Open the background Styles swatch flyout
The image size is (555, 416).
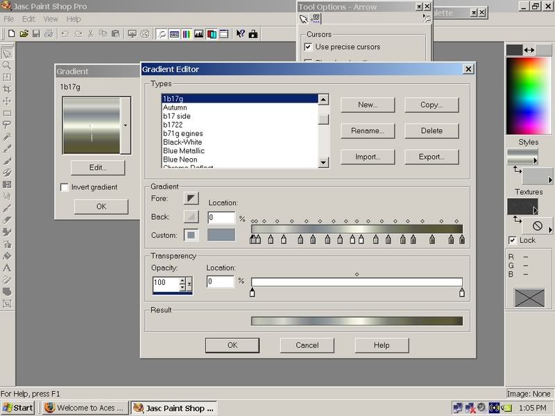coord(550,180)
